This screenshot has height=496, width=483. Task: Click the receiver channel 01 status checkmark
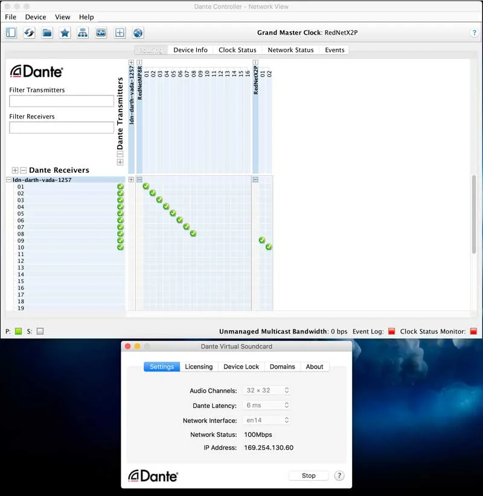(x=120, y=187)
